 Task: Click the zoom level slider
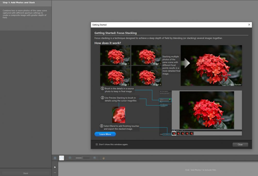(x=83, y=158)
